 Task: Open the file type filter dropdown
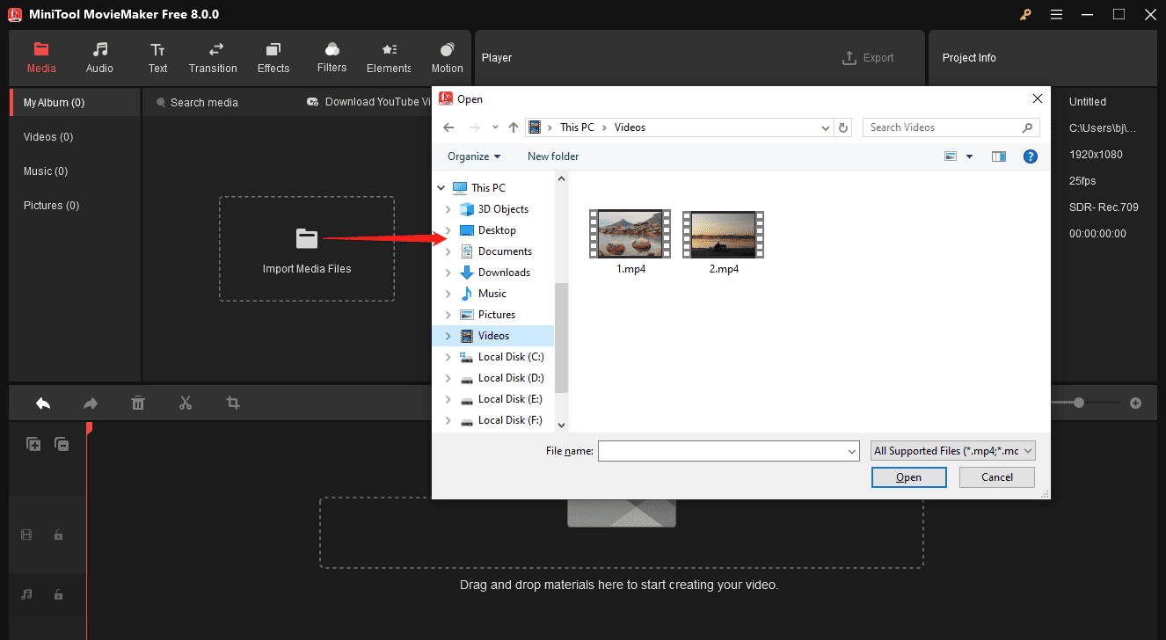coord(952,450)
